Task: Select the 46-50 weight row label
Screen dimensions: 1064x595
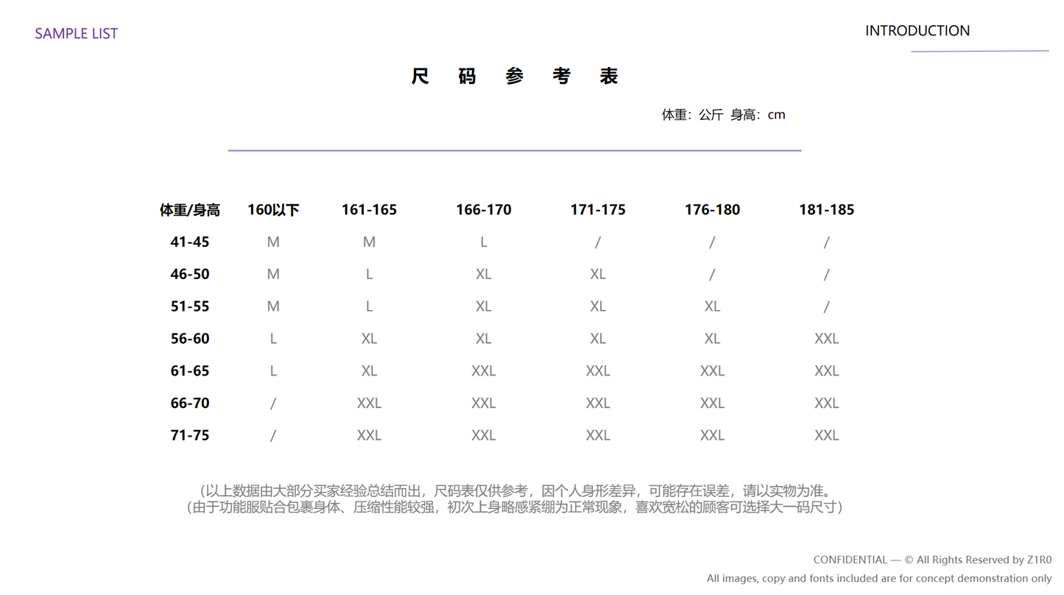Action: coord(189,275)
